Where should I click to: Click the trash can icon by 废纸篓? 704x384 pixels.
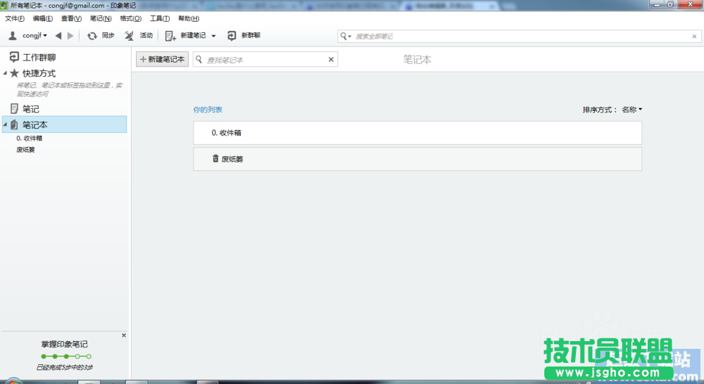click(215, 158)
